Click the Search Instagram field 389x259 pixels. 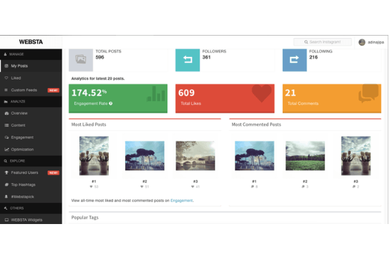click(322, 42)
